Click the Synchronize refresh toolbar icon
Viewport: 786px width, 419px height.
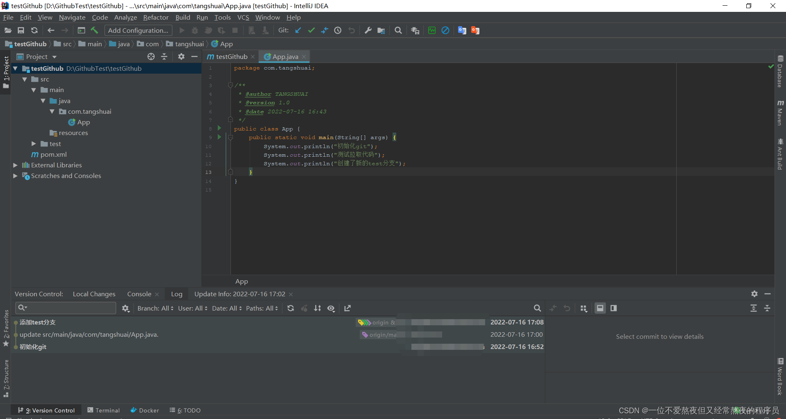tap(34, 30)
